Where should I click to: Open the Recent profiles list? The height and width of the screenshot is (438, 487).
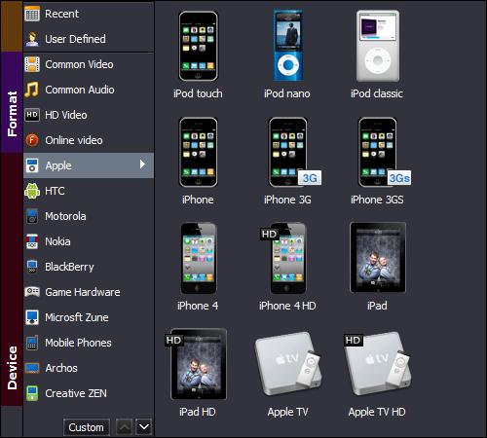[89, 14]
